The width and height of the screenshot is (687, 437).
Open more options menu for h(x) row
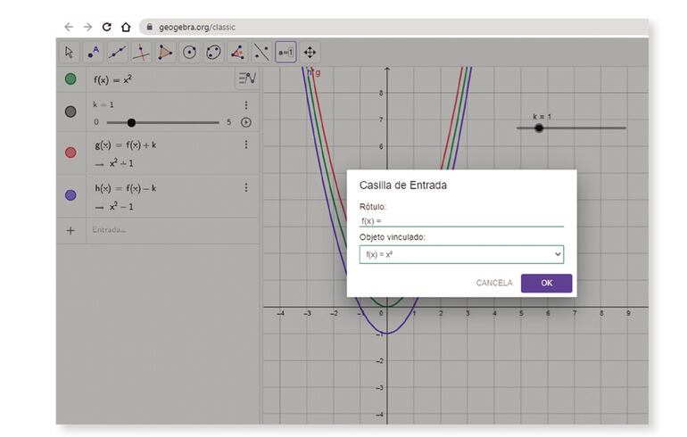(x=246, y=187)
